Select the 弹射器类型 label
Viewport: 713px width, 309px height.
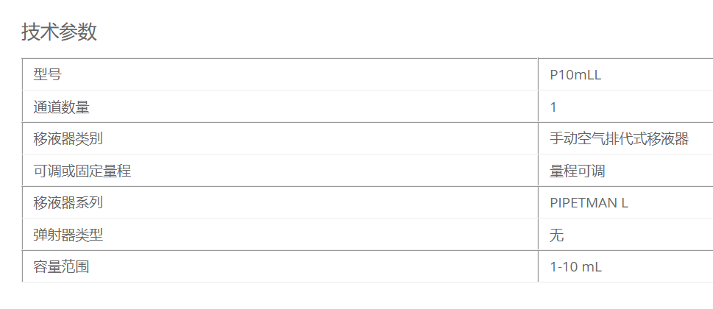point(68,235)
